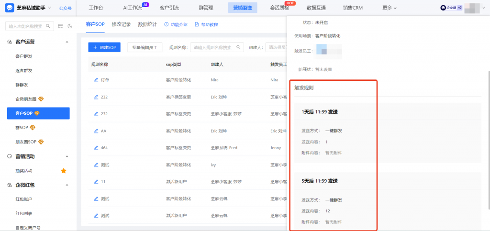Collapse the 营销活动 sidebar section
The image size is (490, 231).
[x=67, y=156]
